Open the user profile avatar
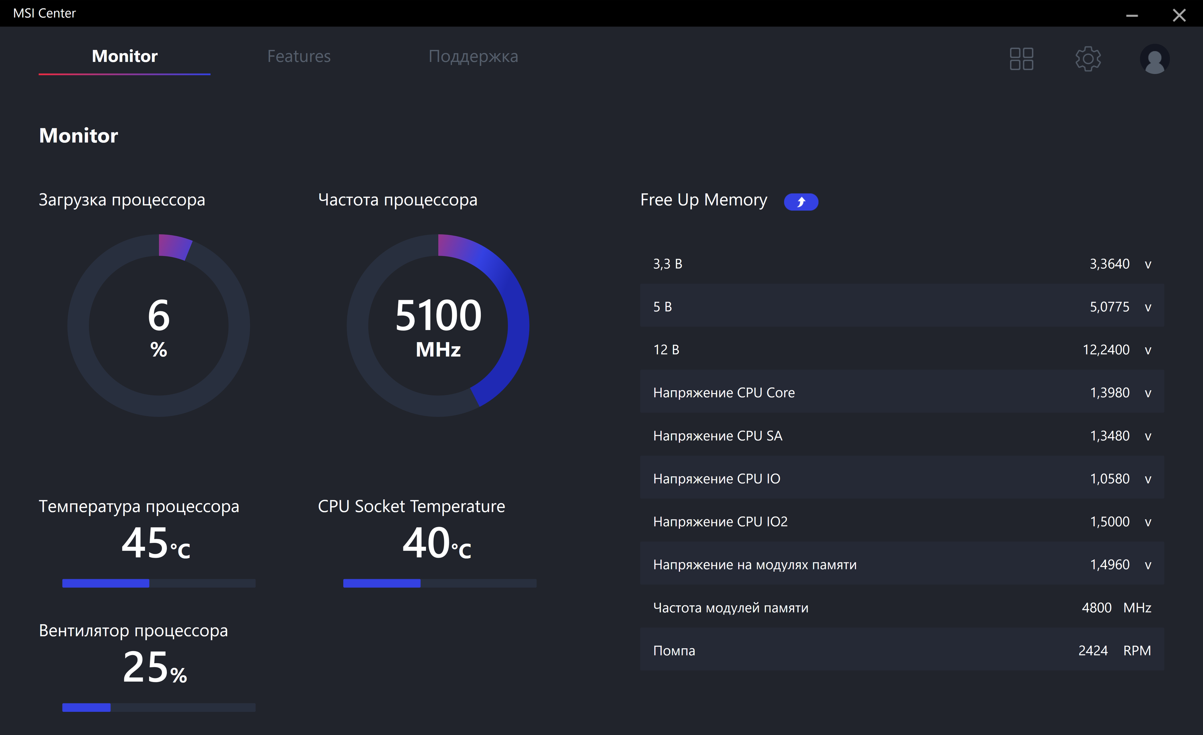Viewport: 1203px width, 735px height. [x=1154, y=60]
